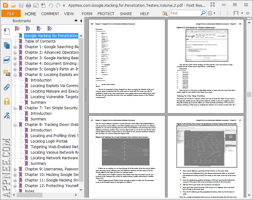Viewport: 253px width, 200px height.
Task: Open the Security padlock sidebar icon
Action: tap(7, 101)
